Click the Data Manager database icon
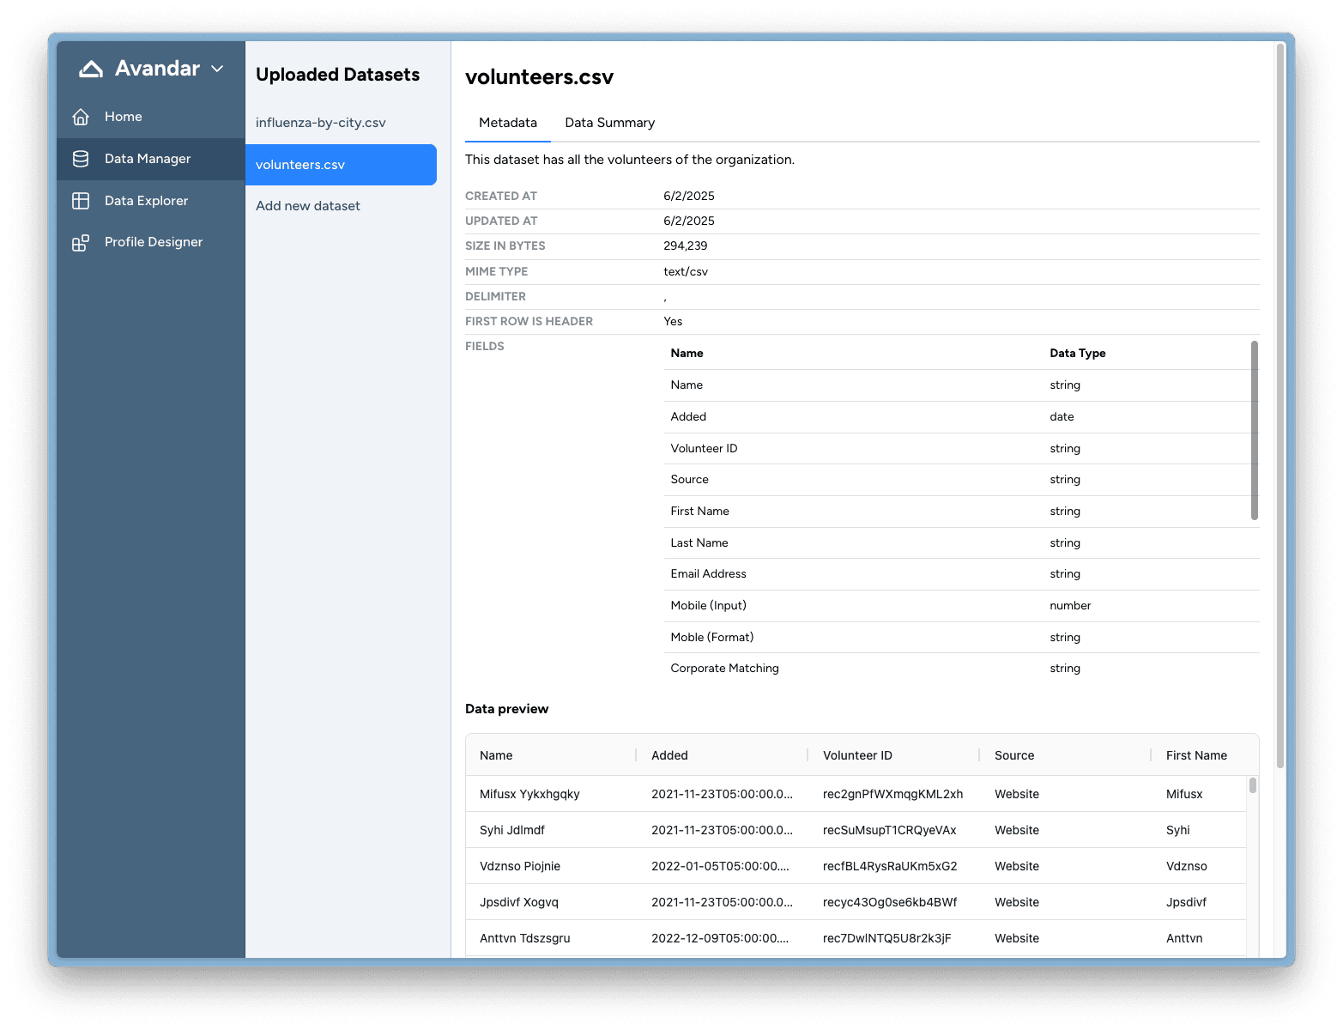The image size is (1343, 1030). (x=81, y=159)
